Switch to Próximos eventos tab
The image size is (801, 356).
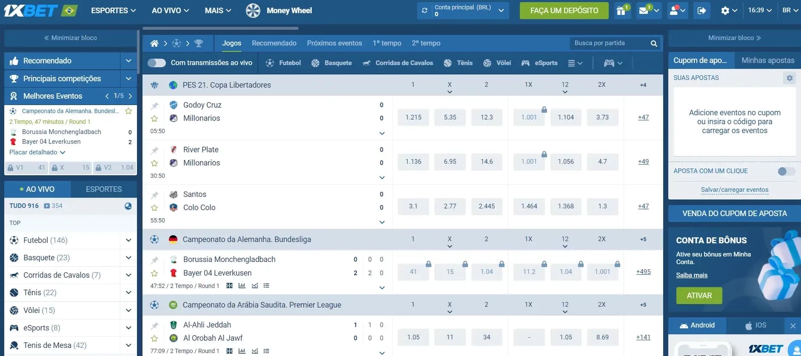[334, 43]
